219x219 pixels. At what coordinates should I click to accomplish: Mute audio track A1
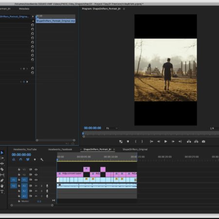(36, 186)
